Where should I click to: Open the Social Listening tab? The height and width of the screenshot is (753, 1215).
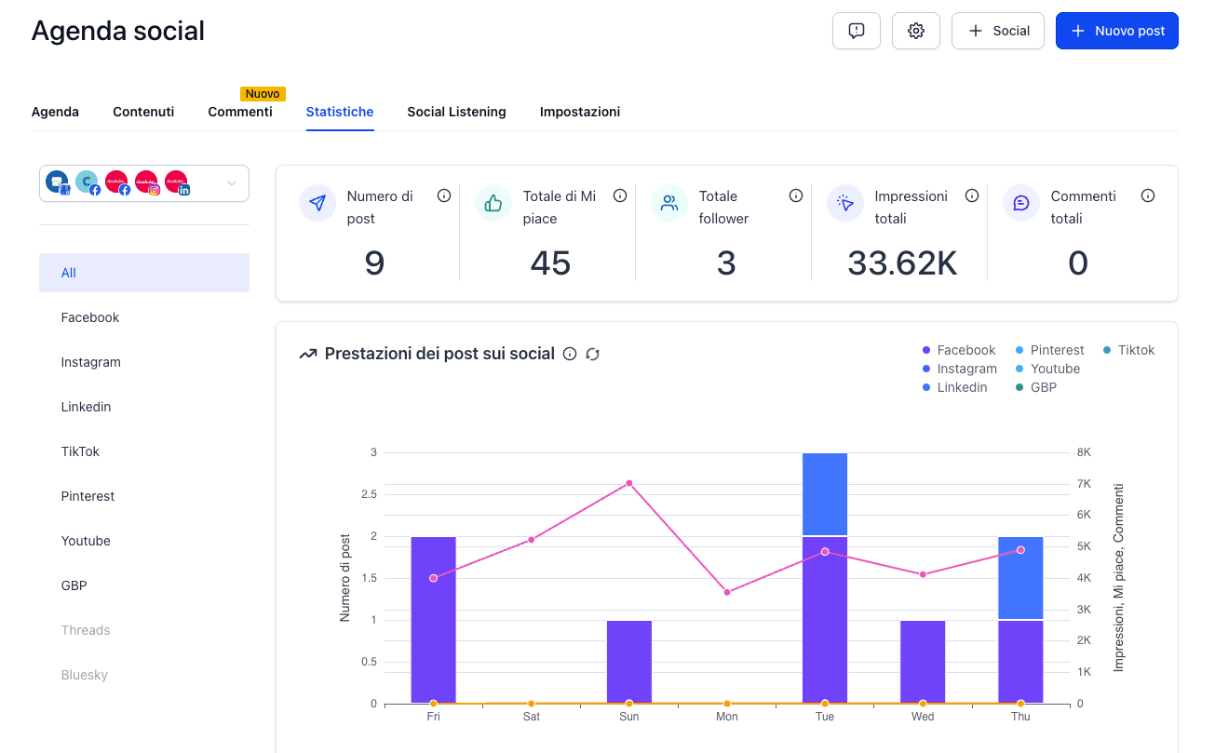click(x=456, y=112)
